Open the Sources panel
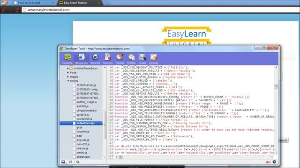Viewport: 300px width, 168px height. [x=108, y=59]
